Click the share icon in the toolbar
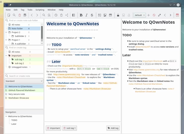Image resolution: width=184 pixels, height=134 pixels. [67, 15]
